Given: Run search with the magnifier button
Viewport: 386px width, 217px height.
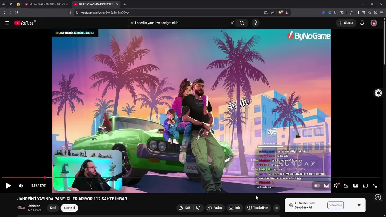Looking at the screenshot, I should pos(242,23).
